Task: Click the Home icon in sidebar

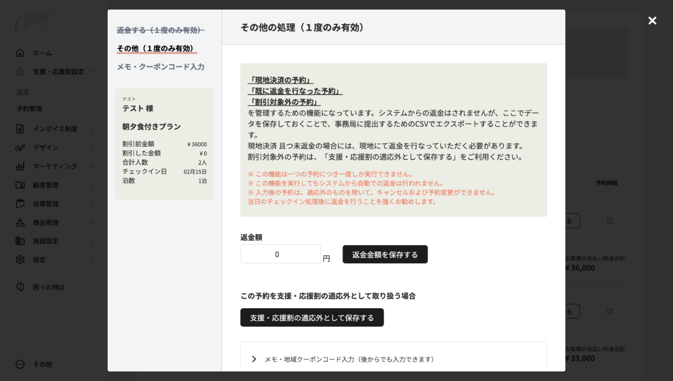Action: tap(20, 53)
